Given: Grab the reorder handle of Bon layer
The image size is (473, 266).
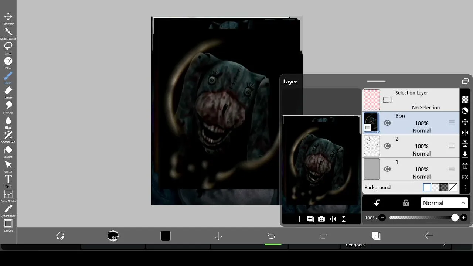Looking at the screenshot, I should coord(452,123).
